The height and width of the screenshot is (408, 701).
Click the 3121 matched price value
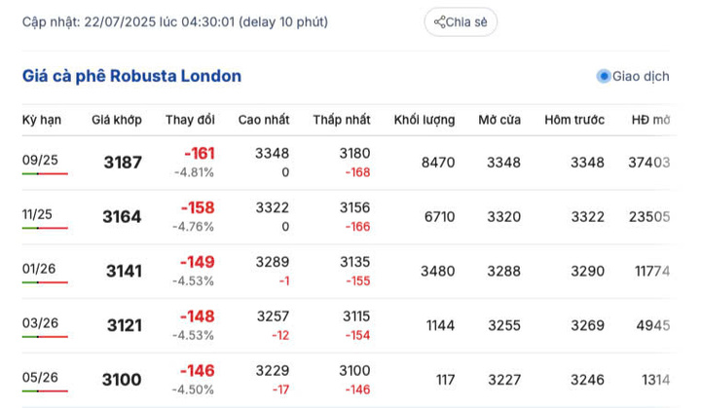(x=122, y=326)
